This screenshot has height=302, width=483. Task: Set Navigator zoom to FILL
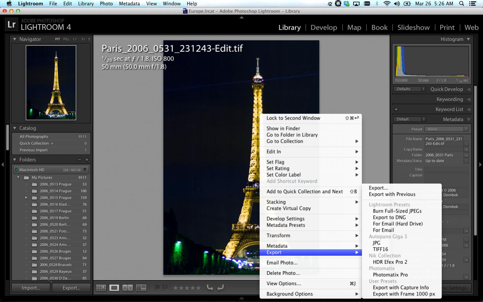66,39
